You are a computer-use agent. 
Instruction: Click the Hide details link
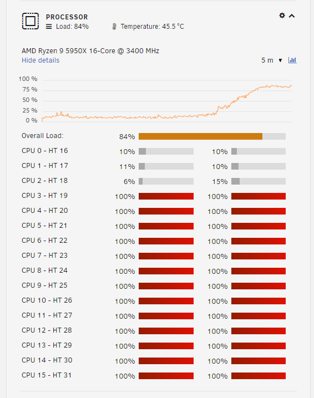tap(40, 60)
